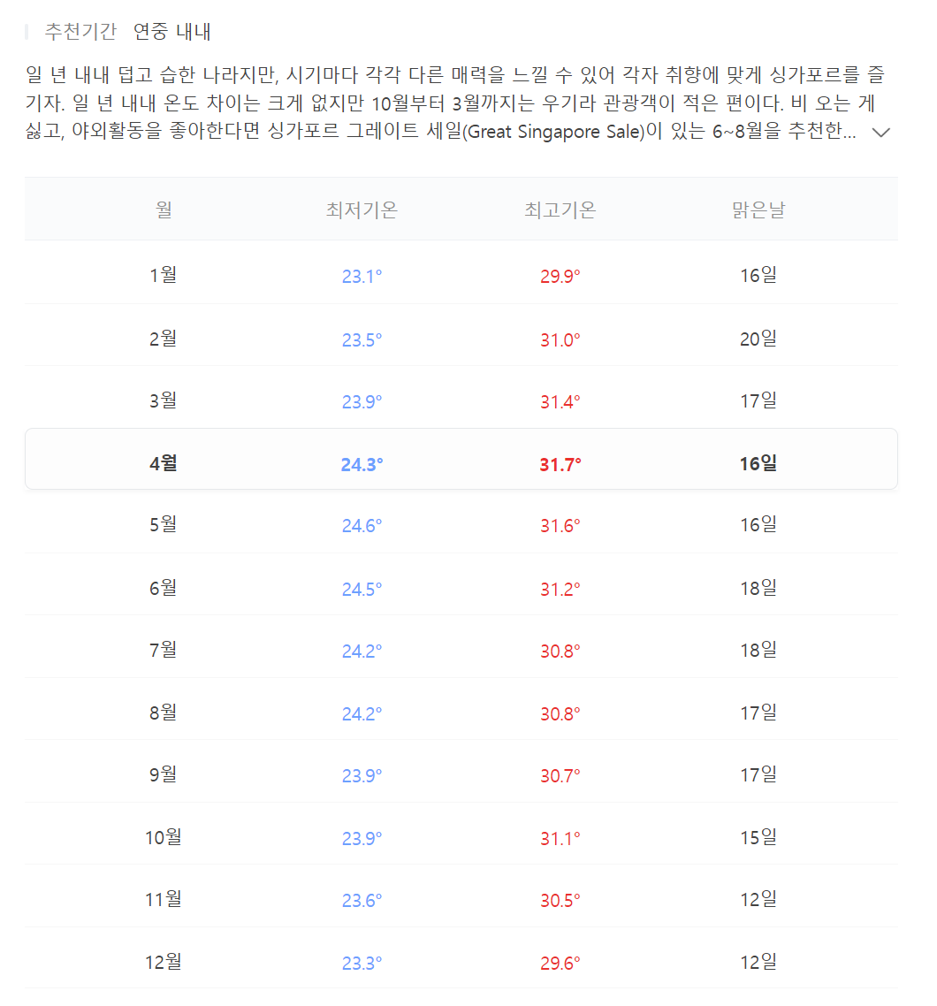937x1006 pixels.
Task: Click the 31.7° high temperature for April
Action: point(560,461)
